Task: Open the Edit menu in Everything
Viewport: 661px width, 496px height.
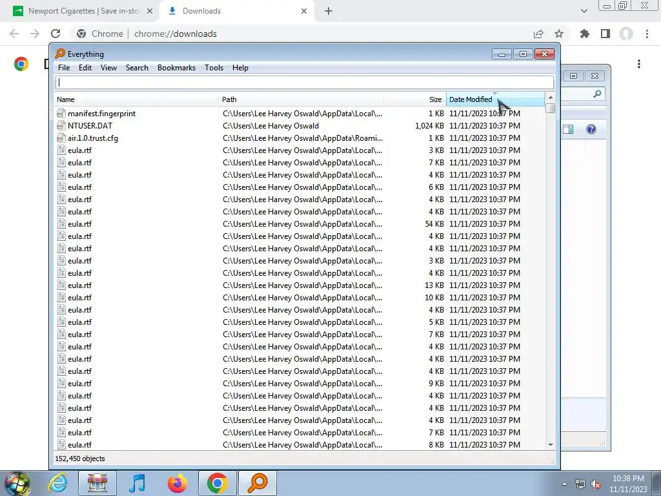Action: [x=85, y=67]
